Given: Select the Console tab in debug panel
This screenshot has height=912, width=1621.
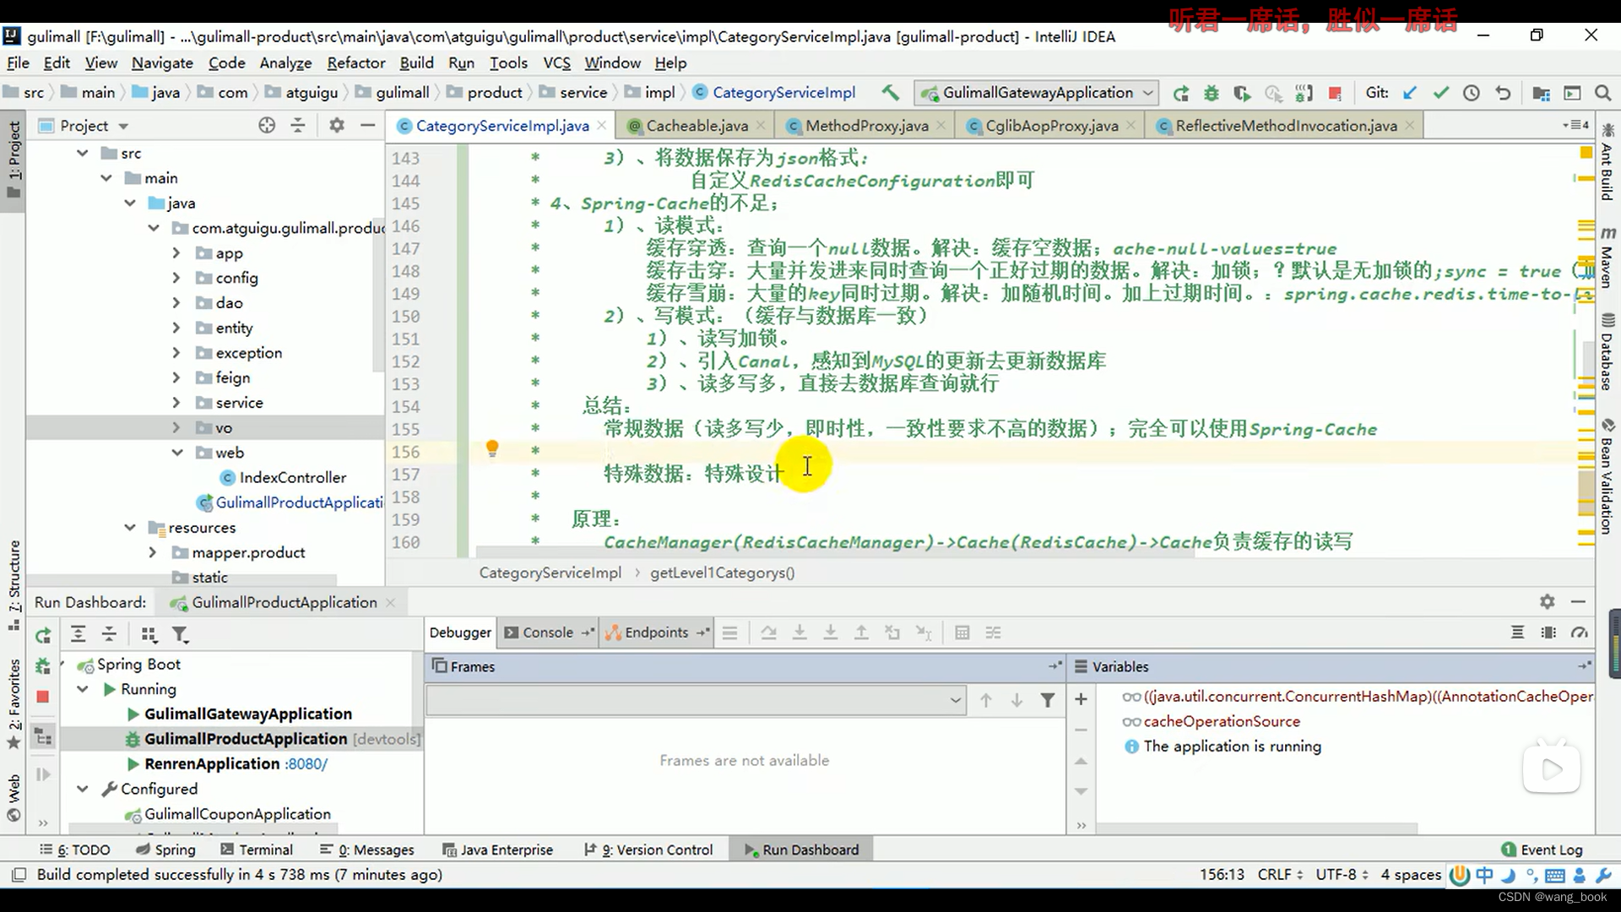Looking at the screenshot, I should click(546, 632).
